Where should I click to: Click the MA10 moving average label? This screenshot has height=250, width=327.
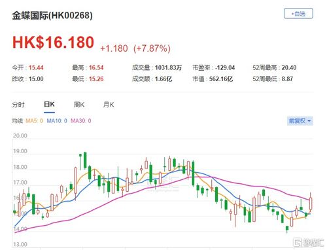click(57, 120)
